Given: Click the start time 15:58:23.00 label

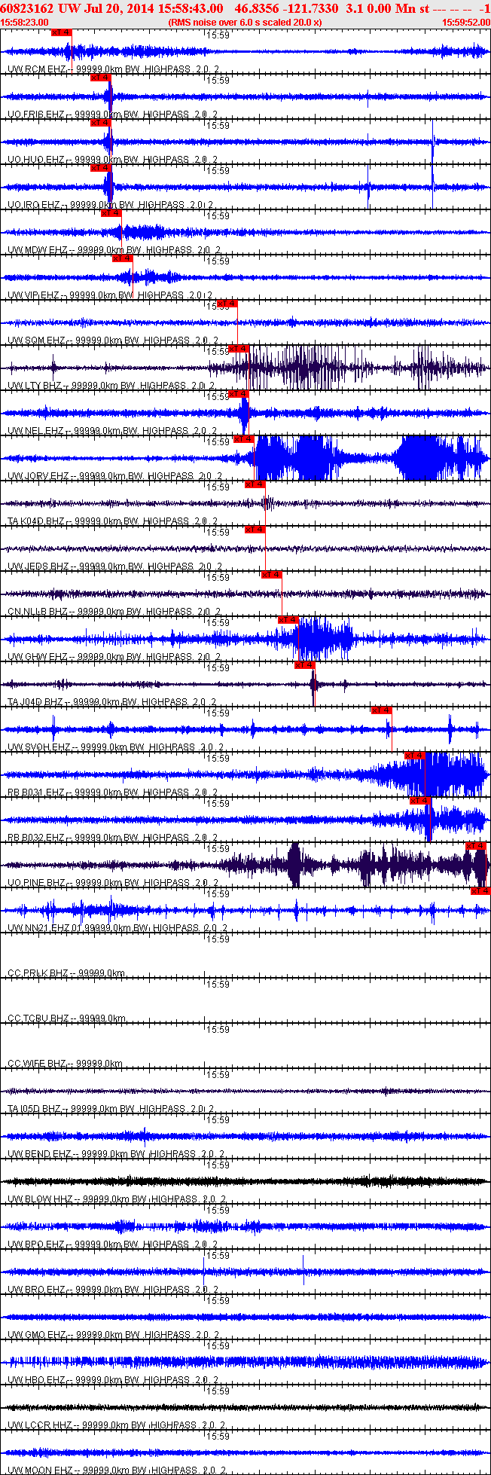Looking at the screenshot, I should pos(25,23).
